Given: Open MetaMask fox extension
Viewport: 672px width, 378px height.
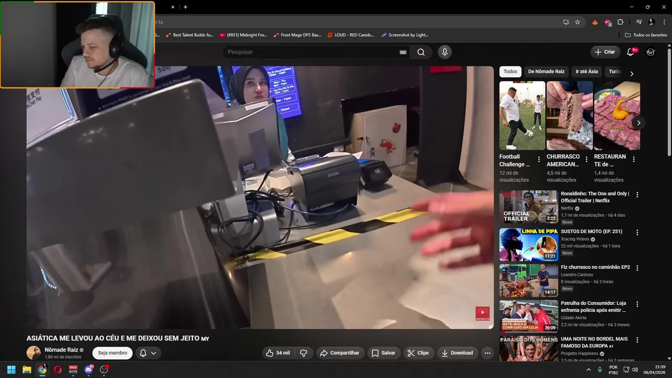Looking at the screenshot, I should [595, 22].
